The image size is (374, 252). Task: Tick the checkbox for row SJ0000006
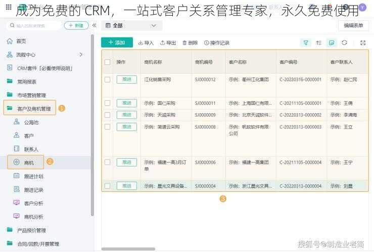click(x=108, y=162)
